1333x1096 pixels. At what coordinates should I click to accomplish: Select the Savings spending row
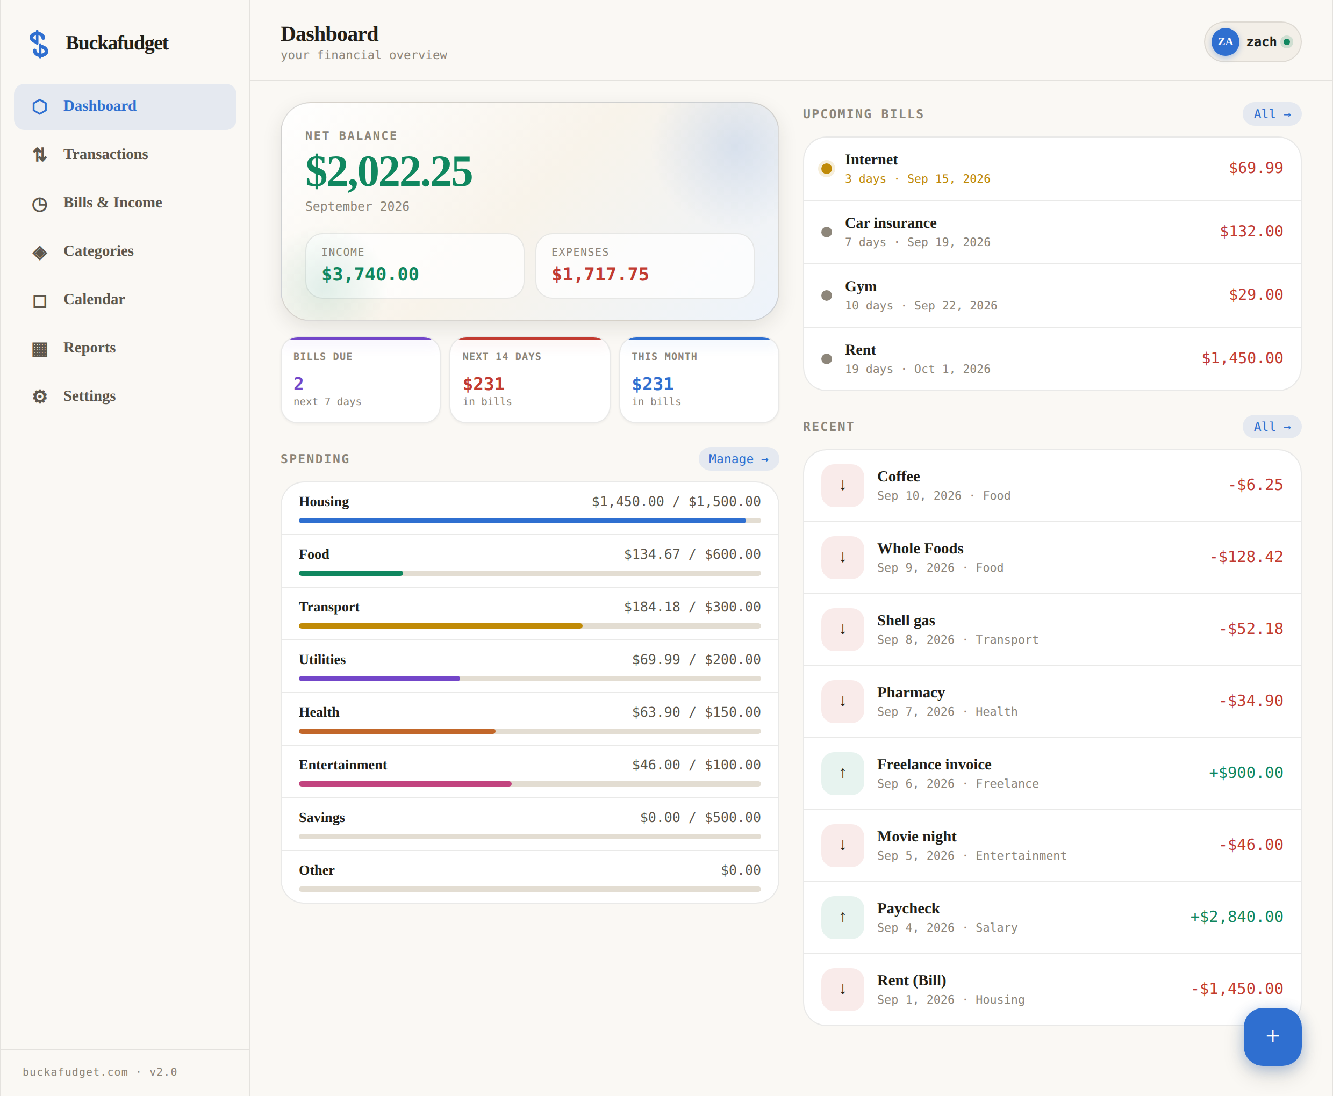[x=529, y=825]
